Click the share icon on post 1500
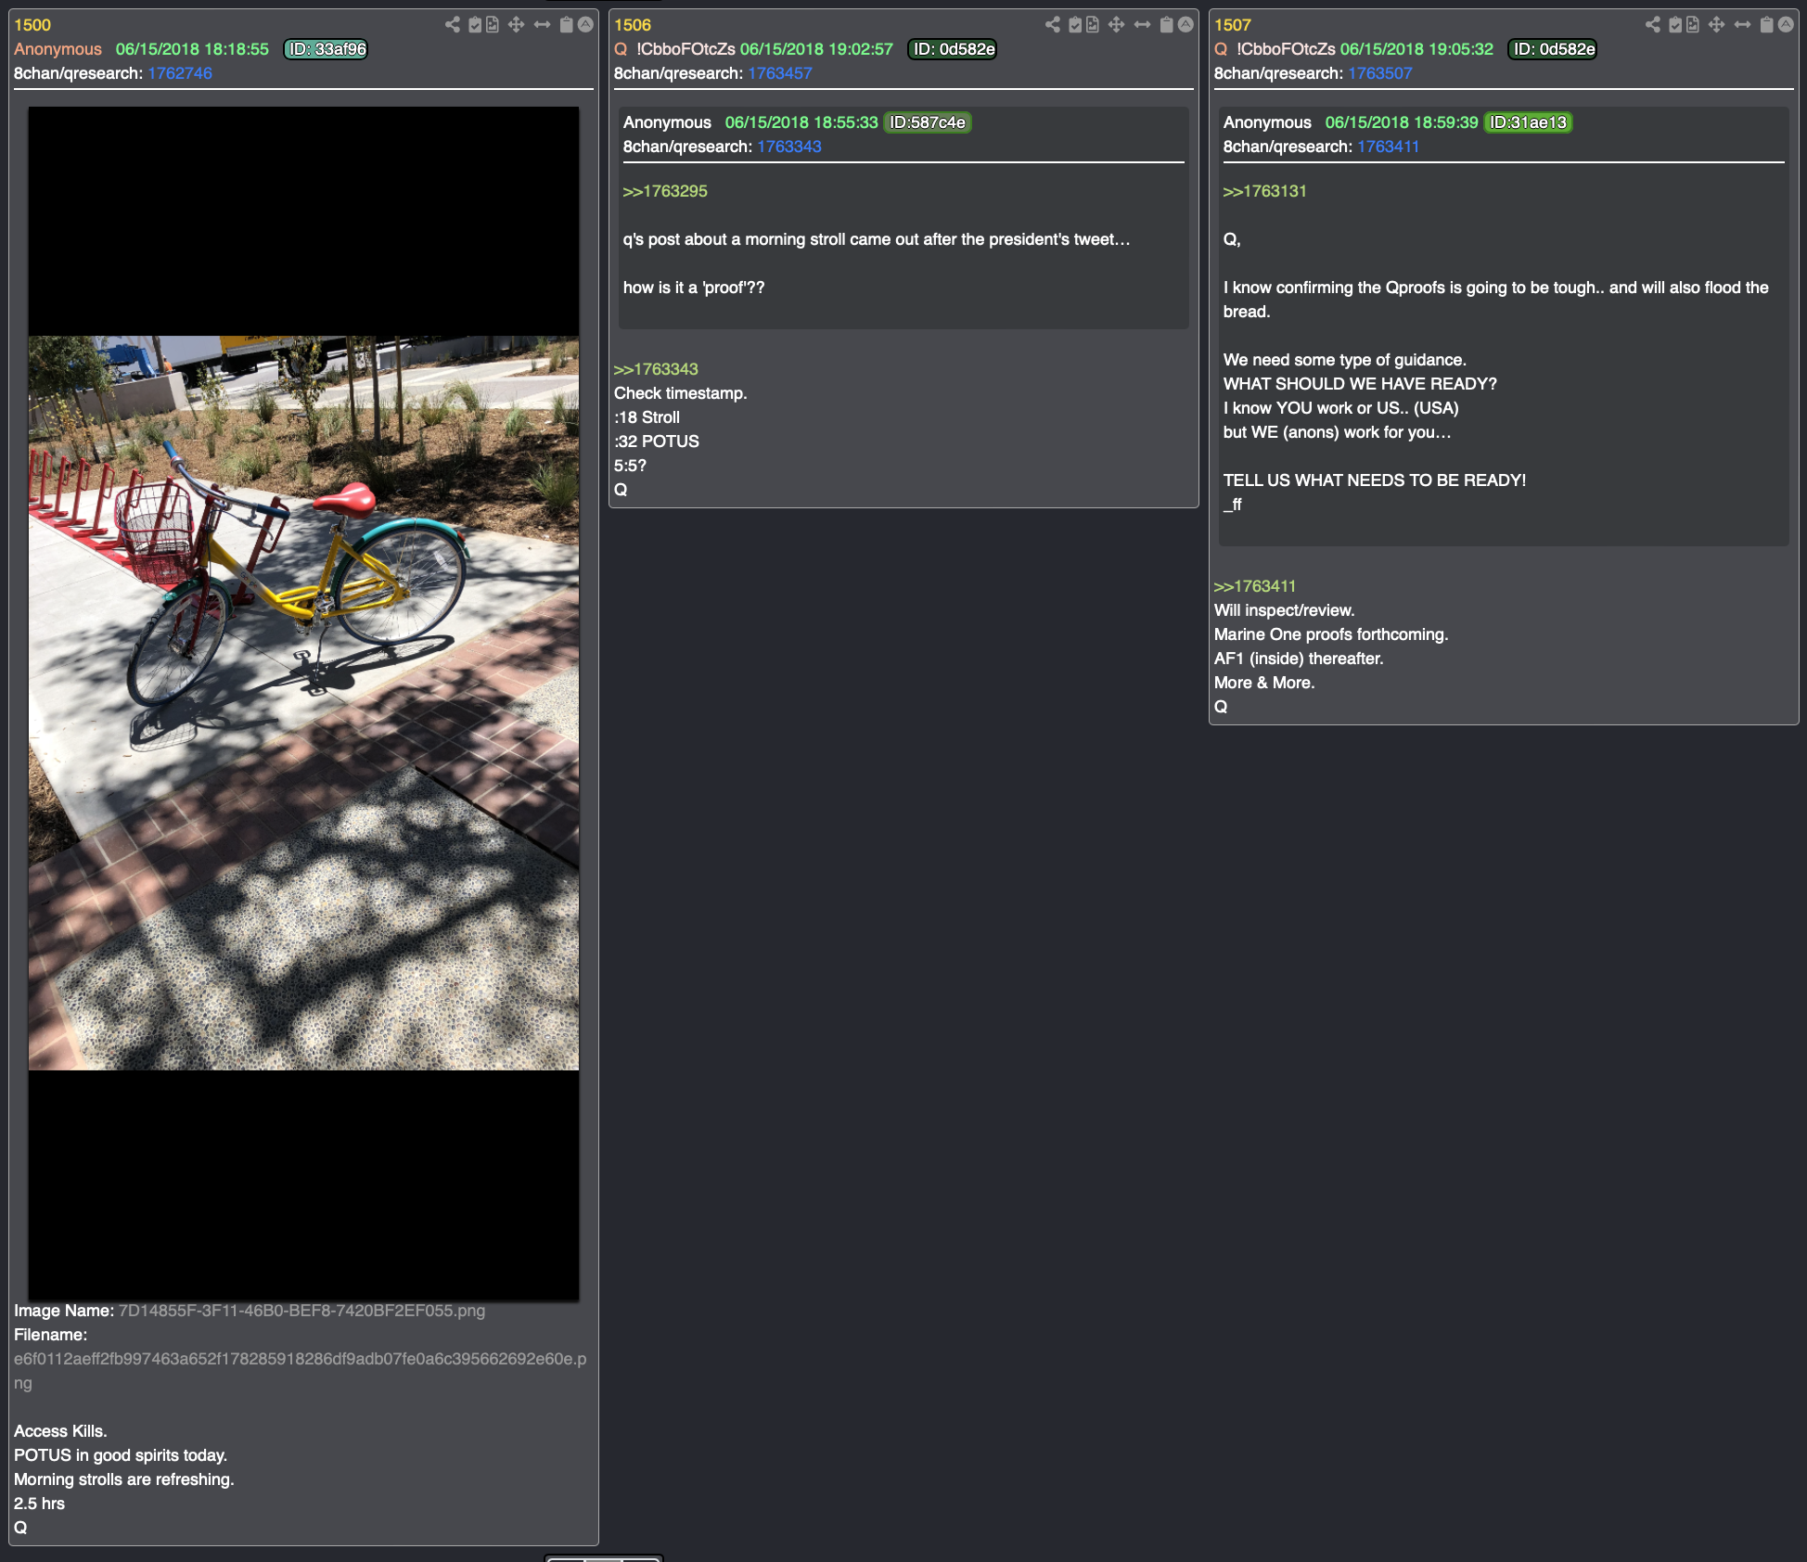The image size is (1807, 1562). coord(453,25)
